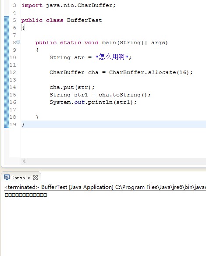Click the import java.nio.CharBuffer line
The image size is (206, 256).
click(68, 5)
